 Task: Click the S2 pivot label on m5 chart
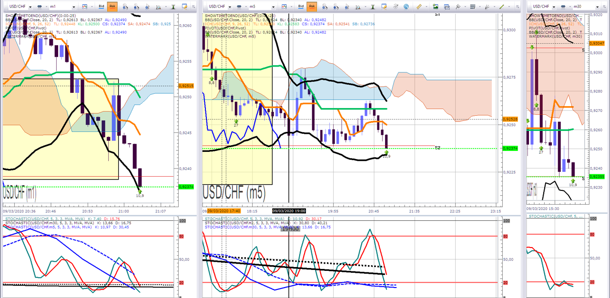437,148
